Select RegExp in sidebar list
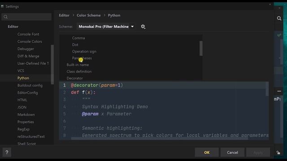Viewport: 287px width, 161px height. [x=23, y=129]
